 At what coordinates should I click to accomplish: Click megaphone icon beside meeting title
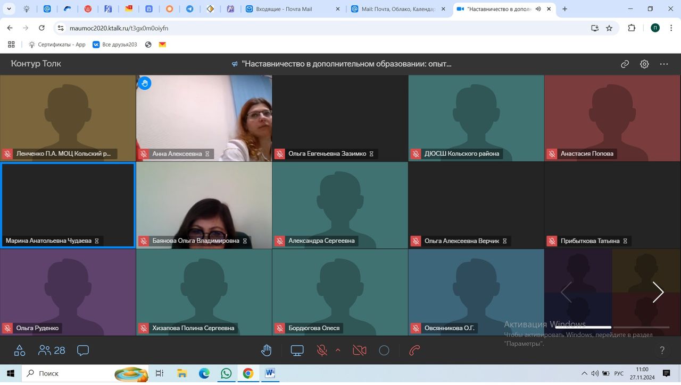point(235,64)
